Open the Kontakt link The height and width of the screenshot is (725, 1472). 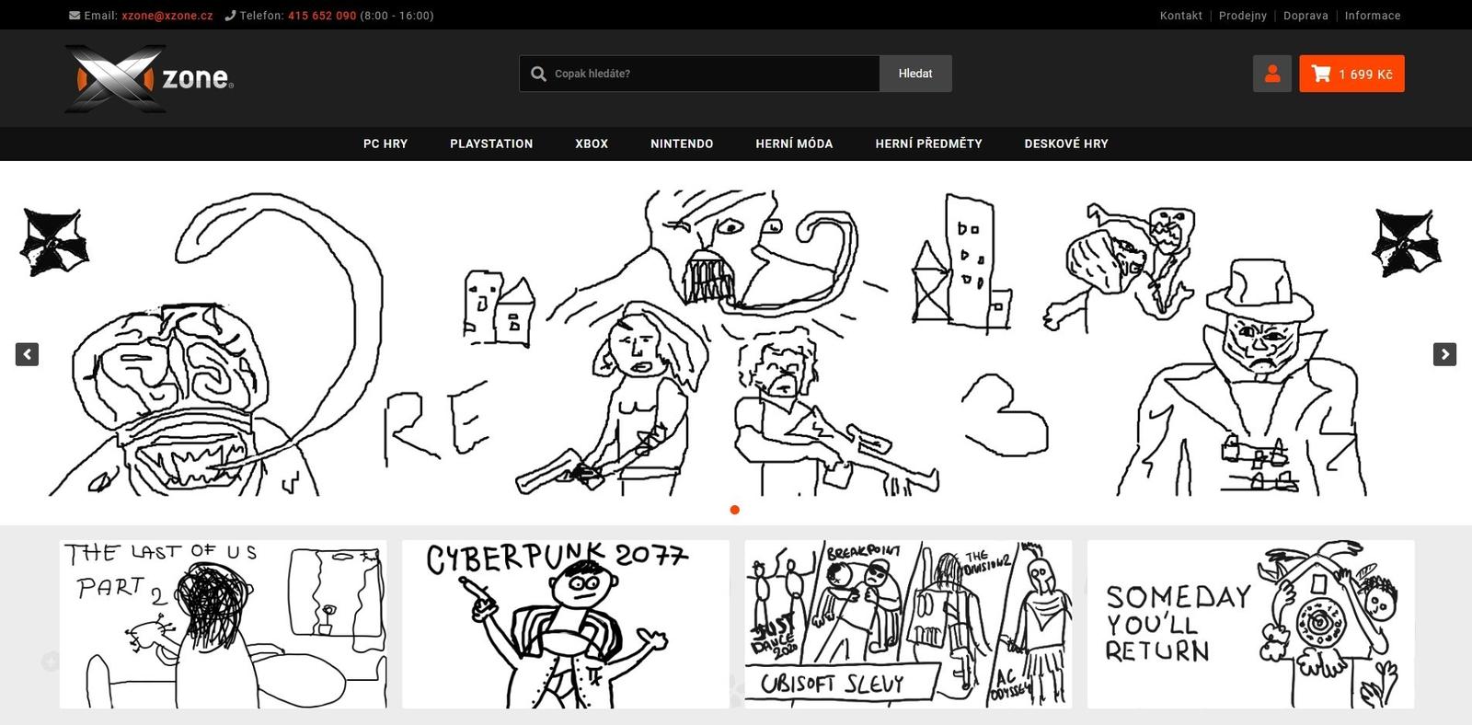coord(1180,16)
